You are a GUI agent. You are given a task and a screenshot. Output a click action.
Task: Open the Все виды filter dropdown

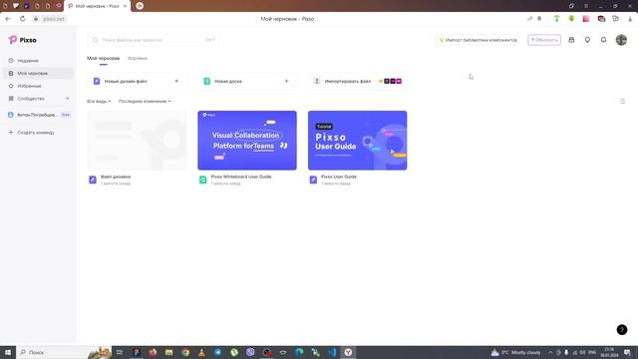99,101
